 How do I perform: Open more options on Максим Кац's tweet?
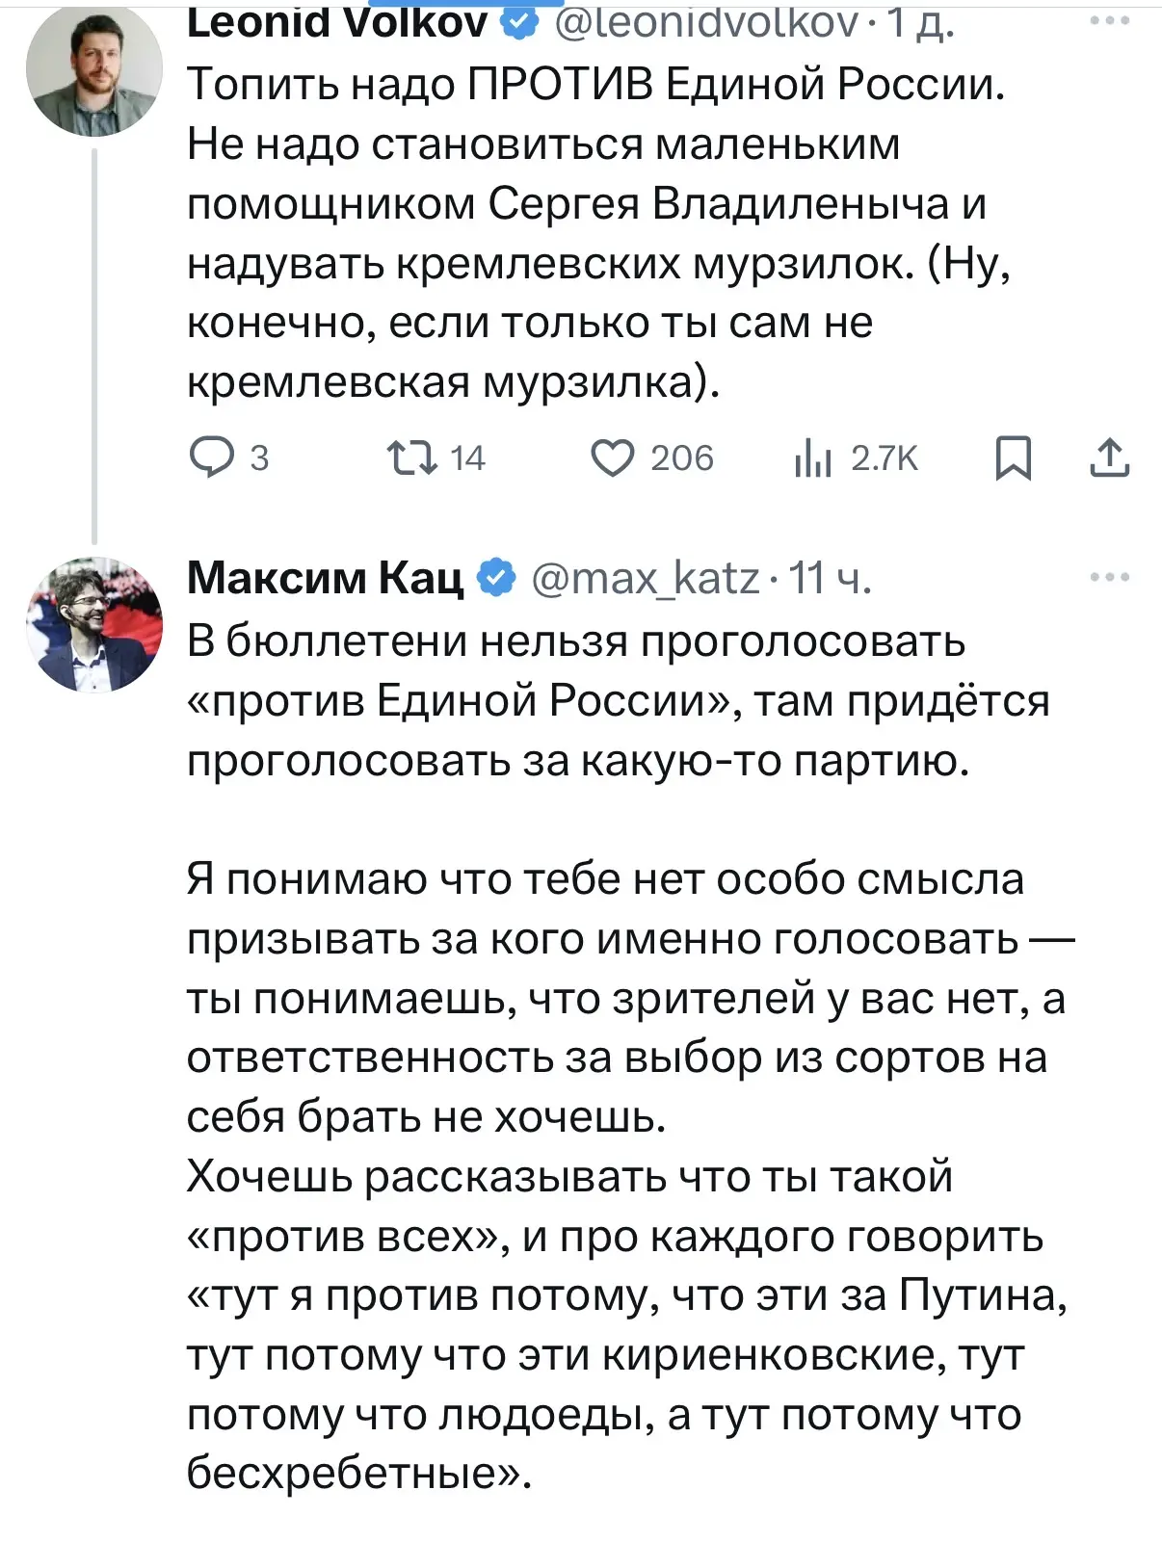pyautogui.click(x=1110, y=577)
